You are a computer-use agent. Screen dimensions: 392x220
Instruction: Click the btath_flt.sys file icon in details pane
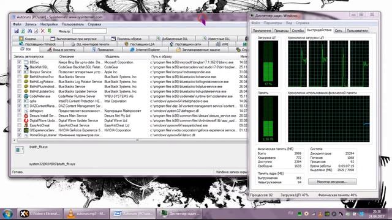point(19,150)
